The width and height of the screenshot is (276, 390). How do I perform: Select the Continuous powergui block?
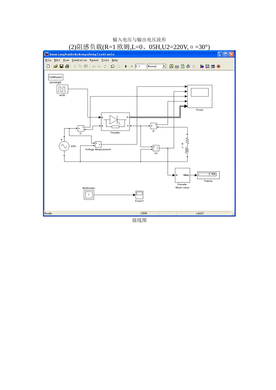[x=55, y=77]
